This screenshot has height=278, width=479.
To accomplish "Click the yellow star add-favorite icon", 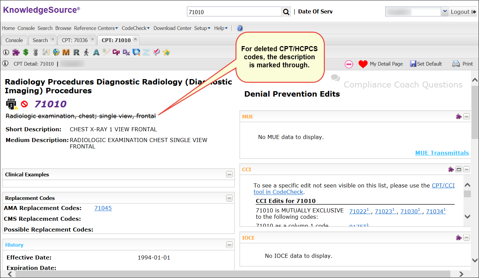I will (x=166, y=53).
